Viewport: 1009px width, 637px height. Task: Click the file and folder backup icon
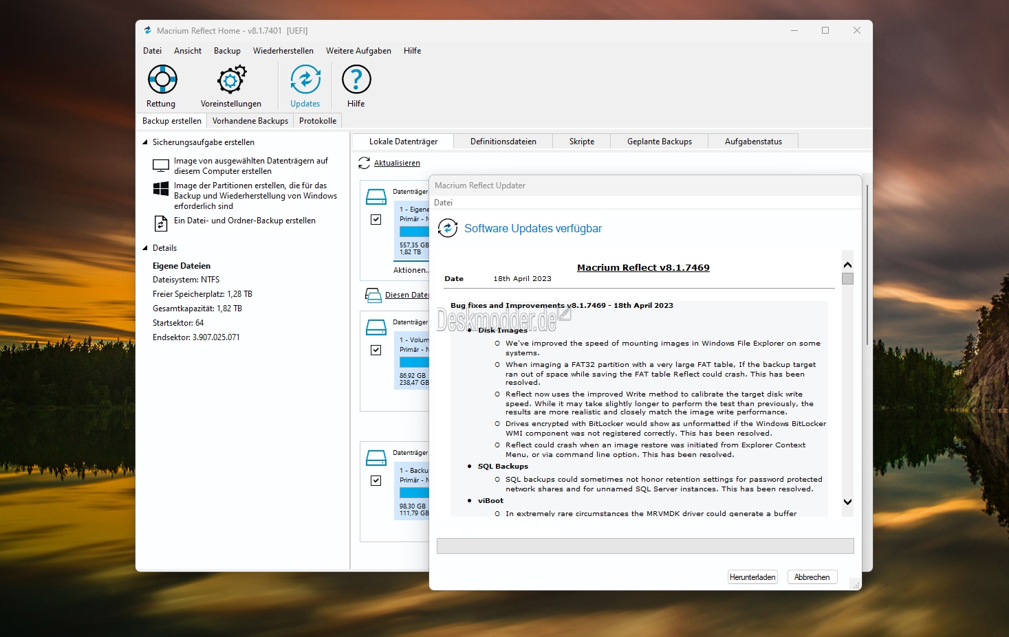point(161,223)
